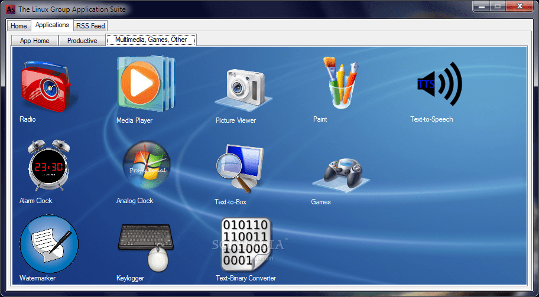Minimize the Application Suite window
The height and width of the screenshot is (297, 539).
[x=482, y=6]
